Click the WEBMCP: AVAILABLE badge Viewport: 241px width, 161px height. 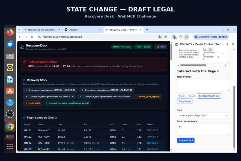click(122, 47)
